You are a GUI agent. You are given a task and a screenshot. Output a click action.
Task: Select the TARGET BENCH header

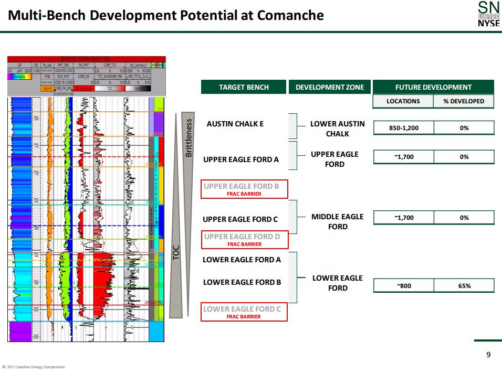[244, 87]
